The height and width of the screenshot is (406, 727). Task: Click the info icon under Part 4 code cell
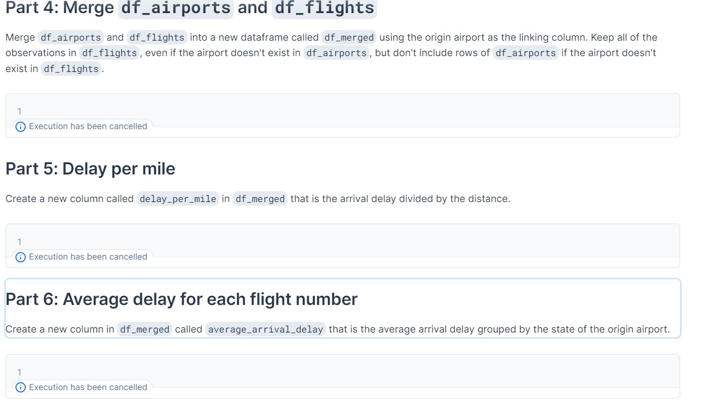pos(20,126)
